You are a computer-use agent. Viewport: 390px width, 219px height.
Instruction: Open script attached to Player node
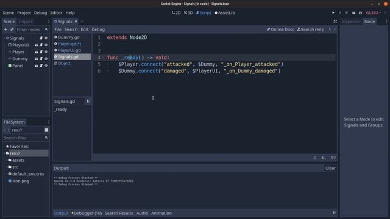41,52
